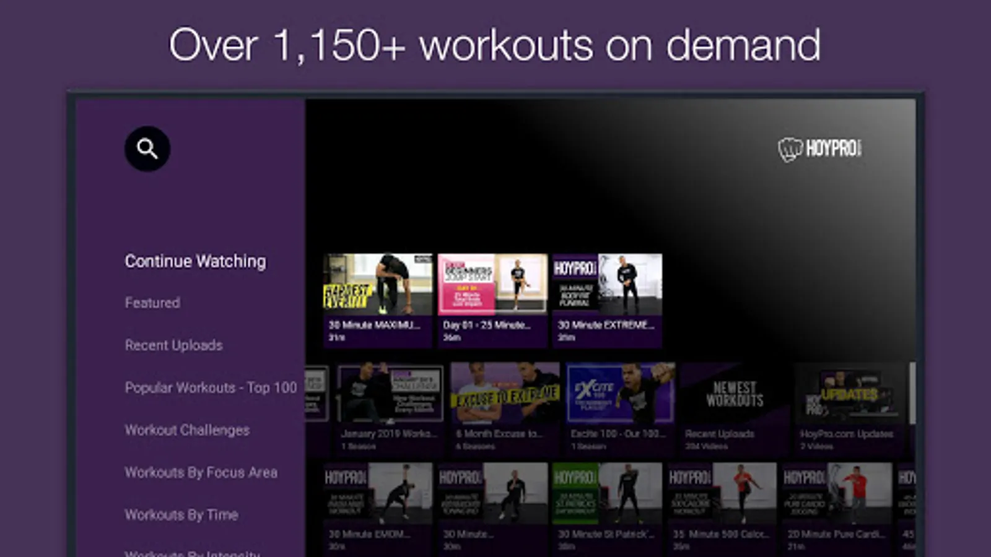
Task: Open the January 2019 Workout Challenge card
Action: pyautogui.click(x=390, y=408)
